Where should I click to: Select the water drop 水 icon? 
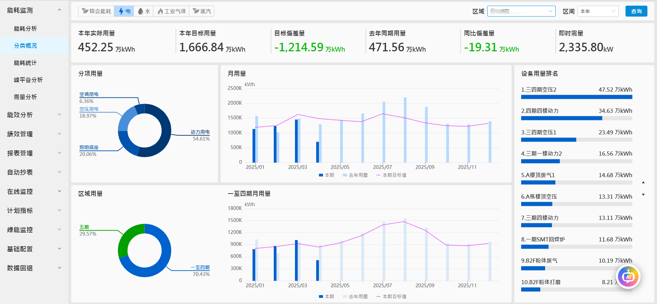[x=140, y=11]
